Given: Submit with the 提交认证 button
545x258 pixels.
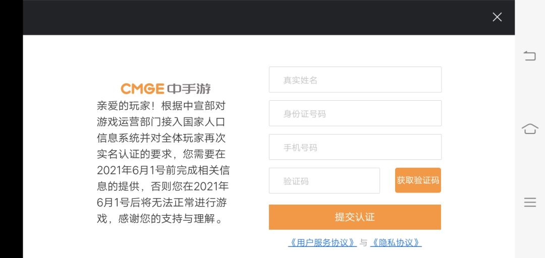Looking at the screenshot, I should click(355, 217).
